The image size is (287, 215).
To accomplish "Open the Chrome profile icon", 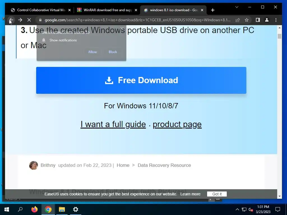I will coord(267,20).
